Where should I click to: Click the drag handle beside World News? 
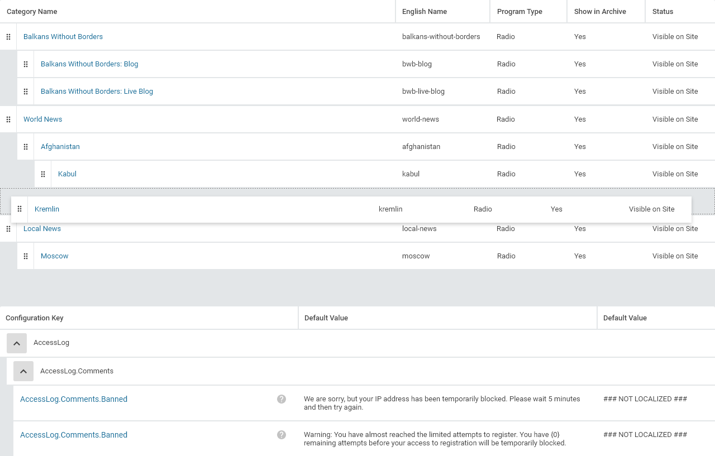click(x=8, y=119)
